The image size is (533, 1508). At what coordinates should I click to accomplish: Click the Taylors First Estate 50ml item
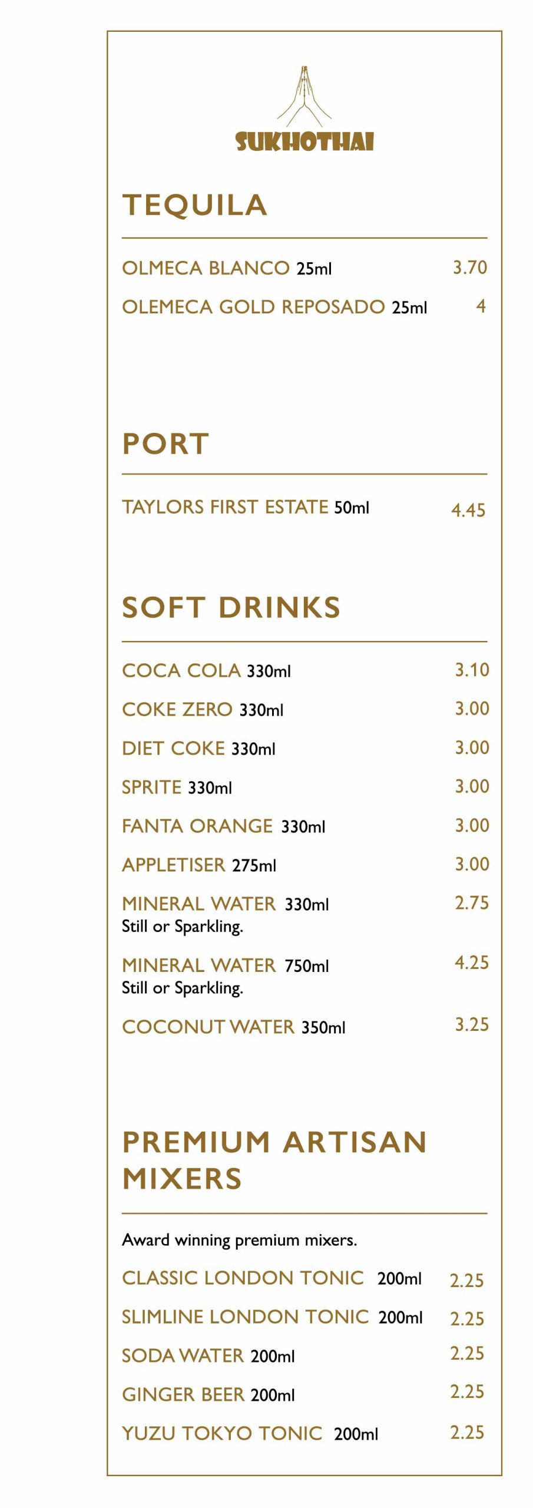point(246,507)
